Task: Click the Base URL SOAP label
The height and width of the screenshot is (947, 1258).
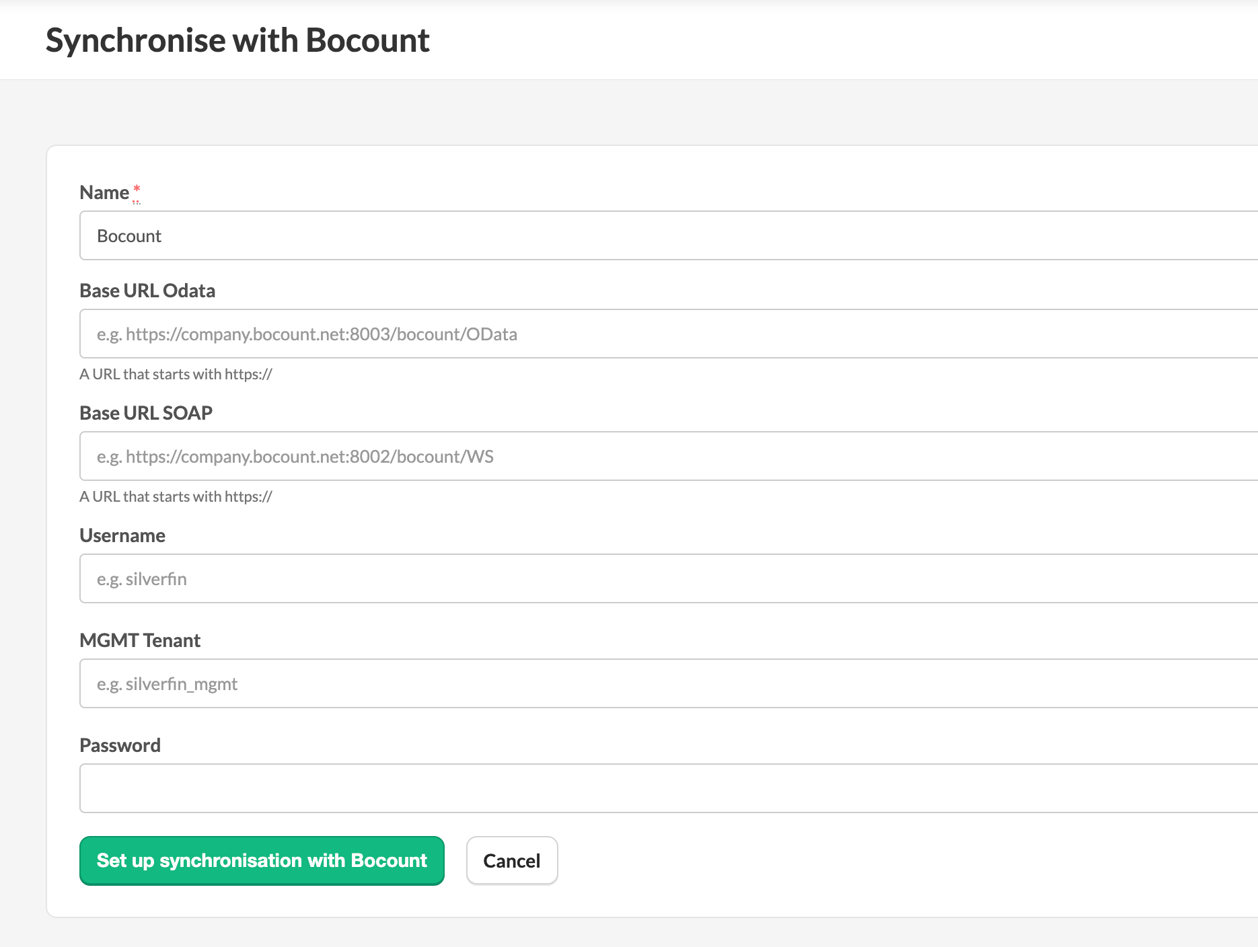Action: point(146,413)
